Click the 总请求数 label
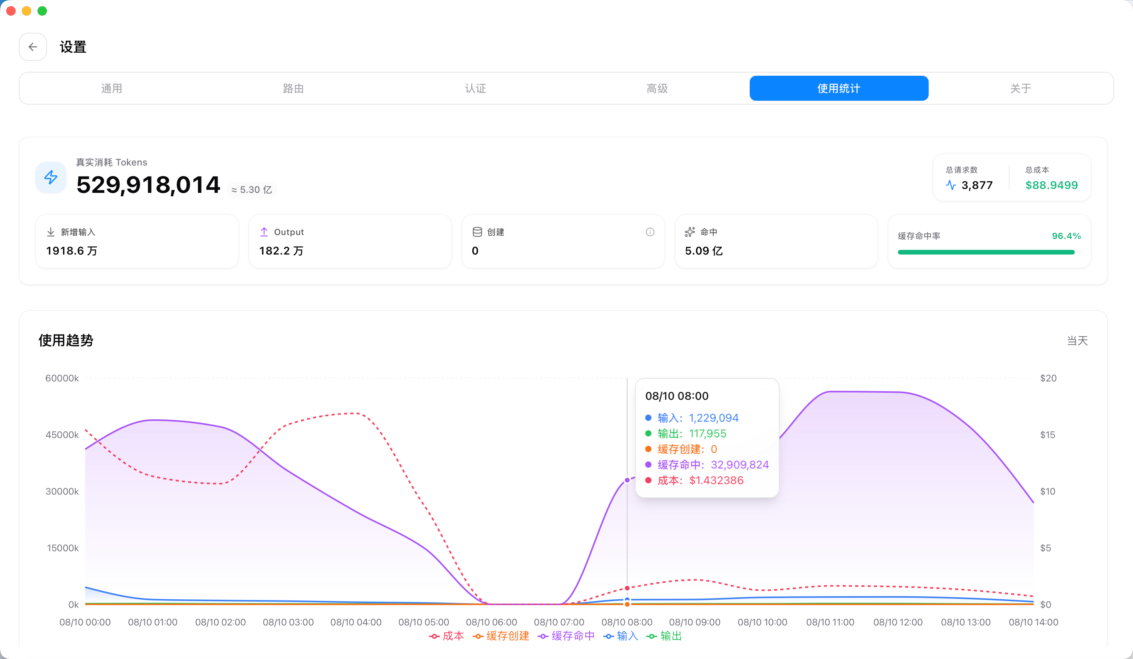This screenshot has width=1133, height=659. [x=962, y=170]
